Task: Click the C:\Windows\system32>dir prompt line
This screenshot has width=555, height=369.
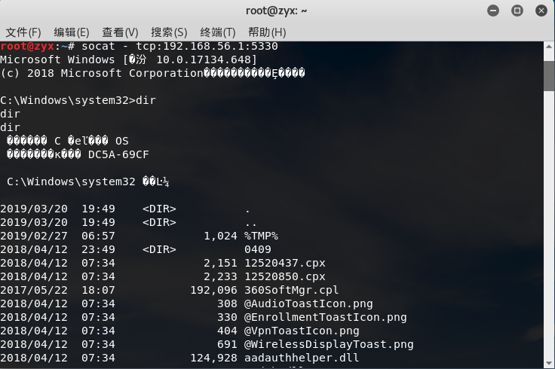Action: pos(78,100)
